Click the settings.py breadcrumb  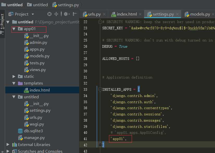pos(66,5)
